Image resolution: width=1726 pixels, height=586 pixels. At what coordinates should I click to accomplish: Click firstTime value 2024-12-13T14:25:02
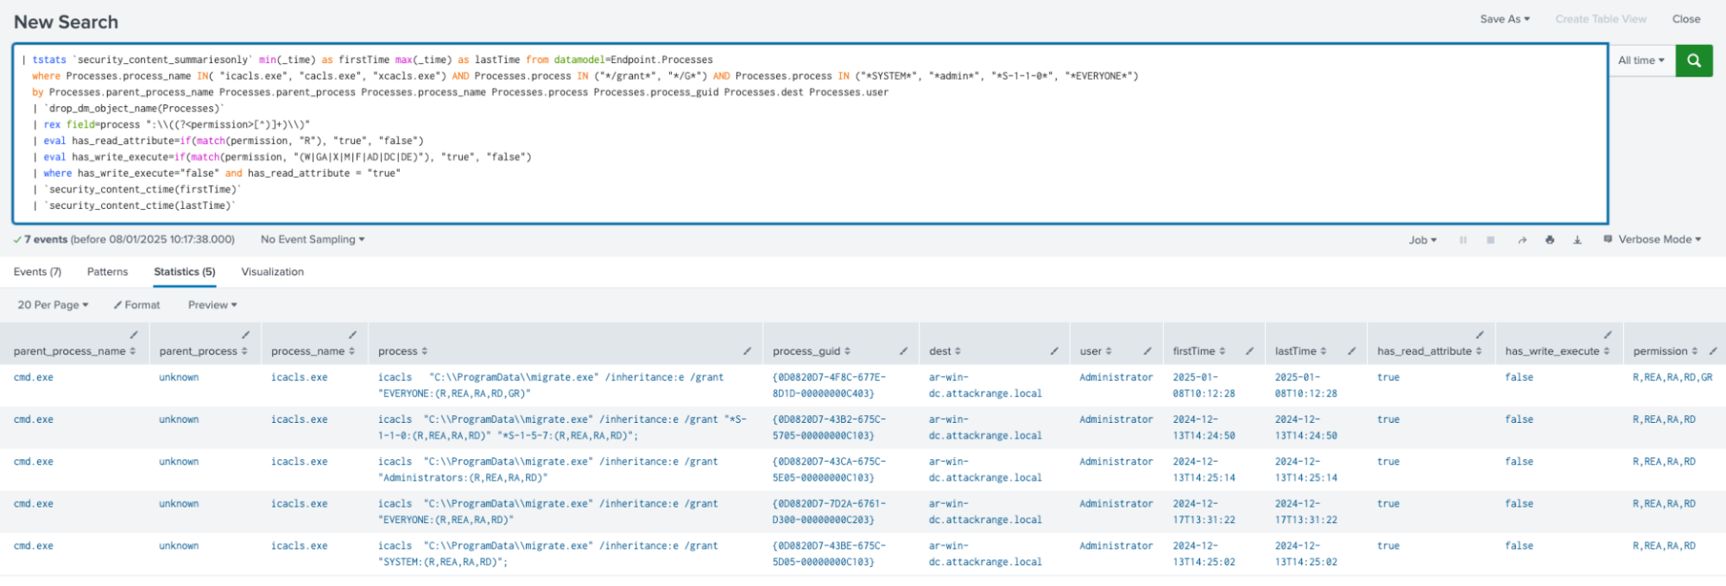[x=1204, y=554]
